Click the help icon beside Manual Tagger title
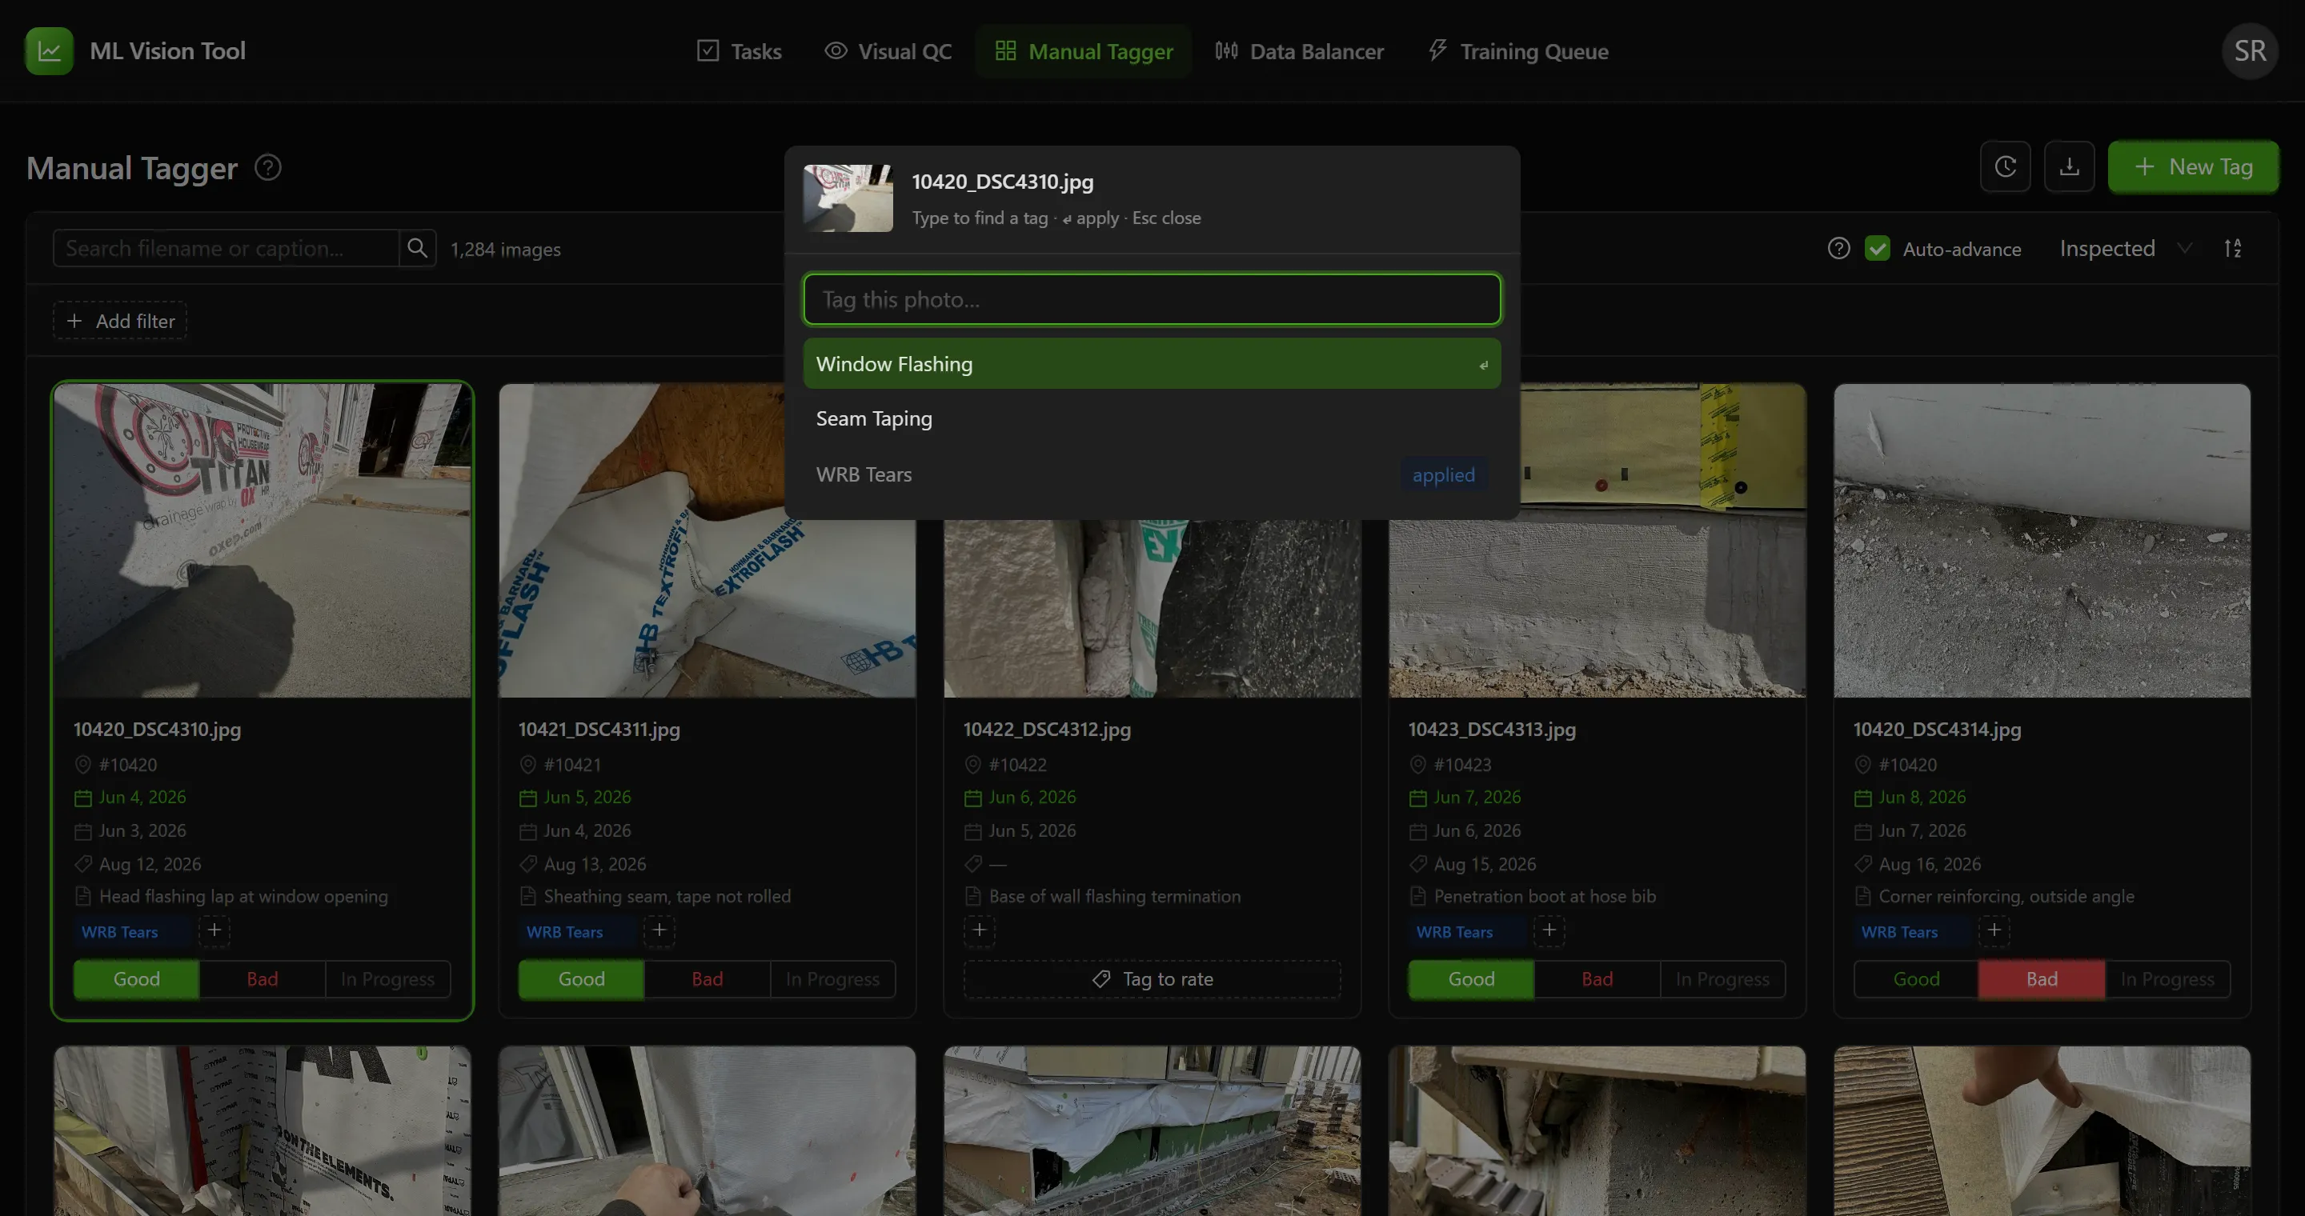This screenshot has height=1216, width=2305. 268,167
